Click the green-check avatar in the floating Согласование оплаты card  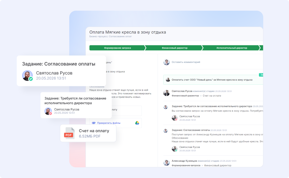pos(27,75)
